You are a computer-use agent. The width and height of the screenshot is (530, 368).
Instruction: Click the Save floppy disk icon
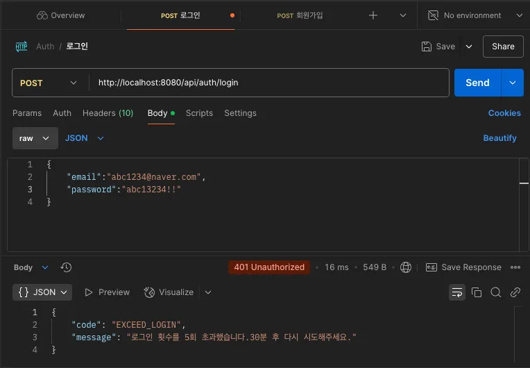(427, 47)
